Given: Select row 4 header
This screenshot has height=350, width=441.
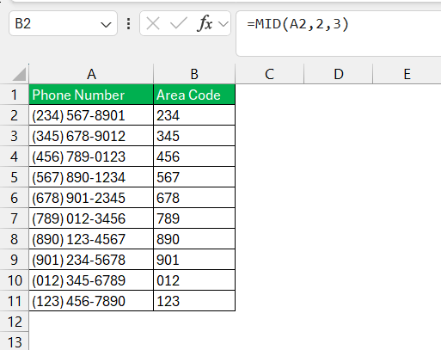Looking at the screenshot, I should pyautogui.click(x=15, y=157).
